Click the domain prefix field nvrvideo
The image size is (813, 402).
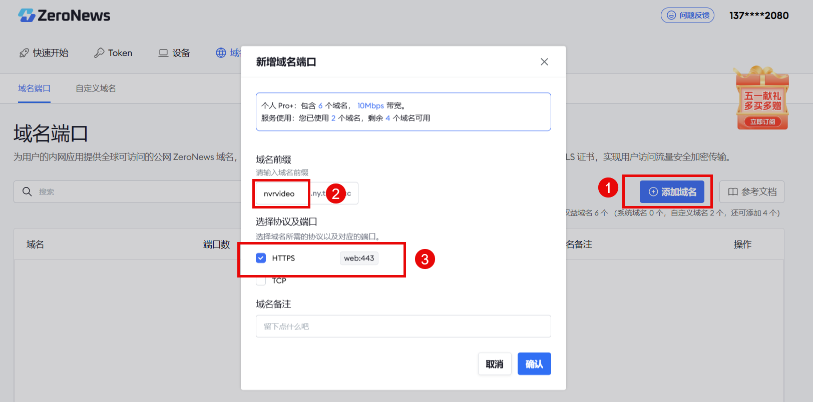pos(282,193)
